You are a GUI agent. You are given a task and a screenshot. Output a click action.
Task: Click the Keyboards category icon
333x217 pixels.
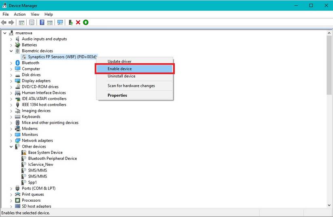coord(18,117)
